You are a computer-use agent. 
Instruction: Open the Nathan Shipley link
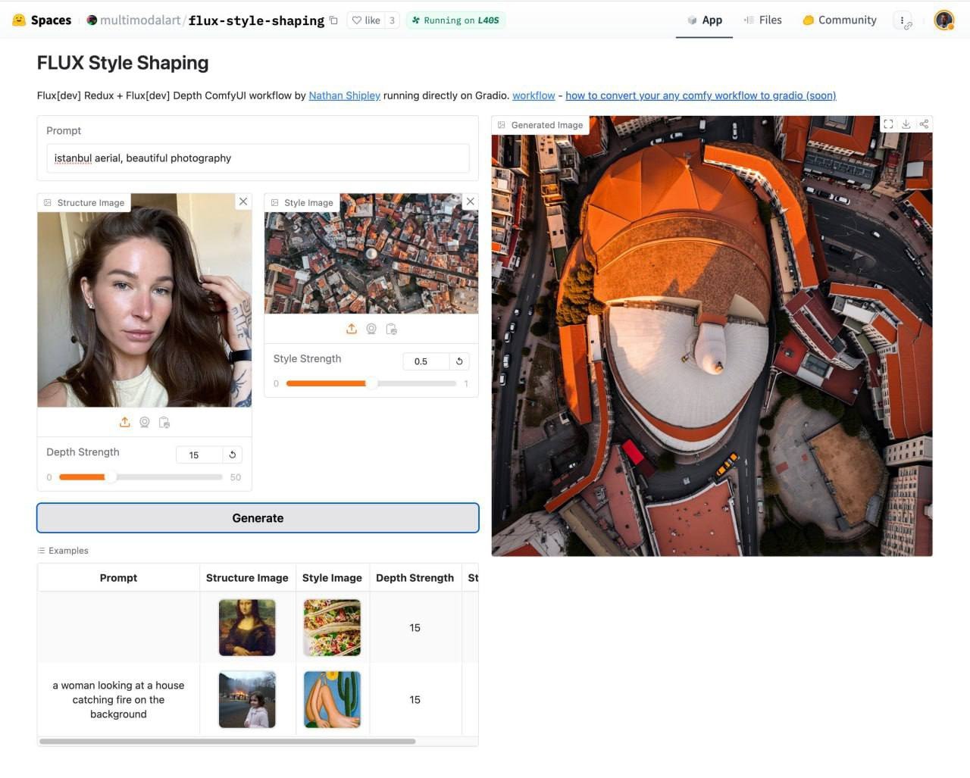pyautogui.click(x=344, y=95)
